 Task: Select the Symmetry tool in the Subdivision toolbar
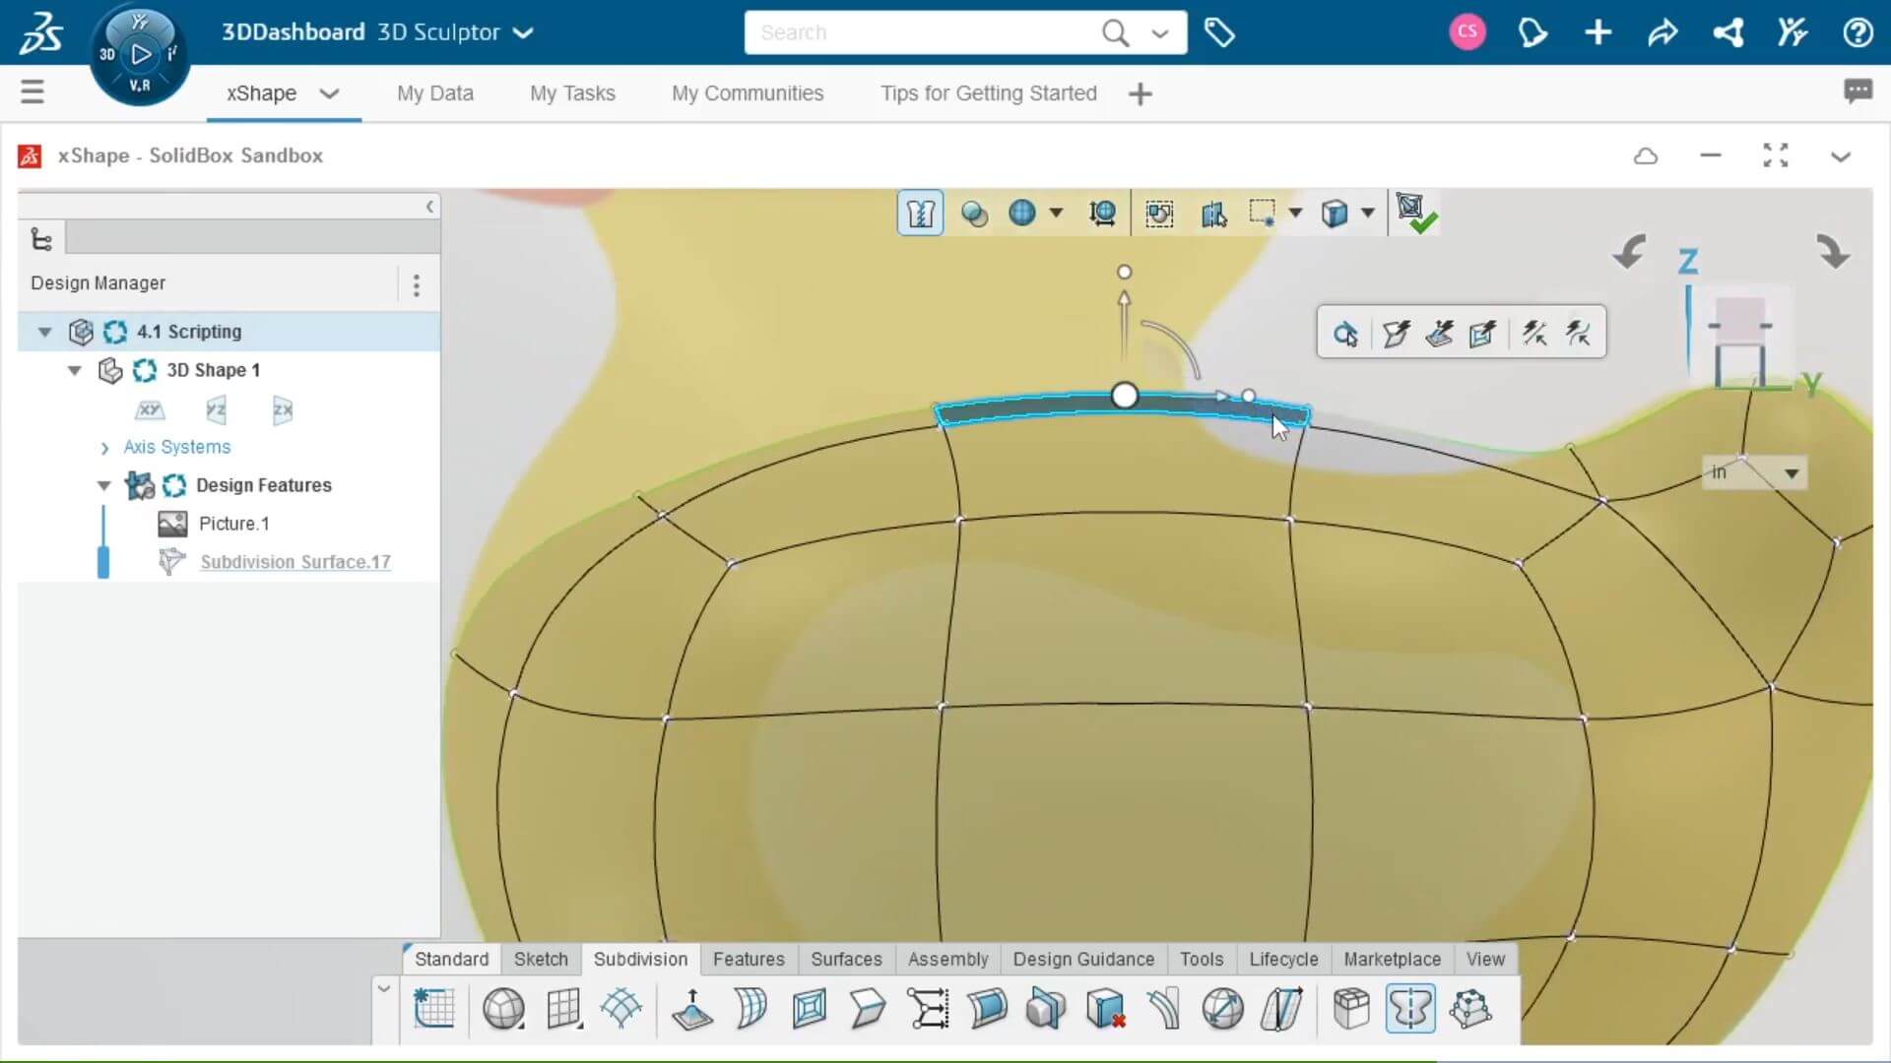1411,1009
